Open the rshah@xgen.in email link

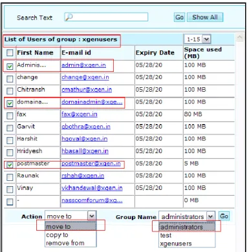83,176
